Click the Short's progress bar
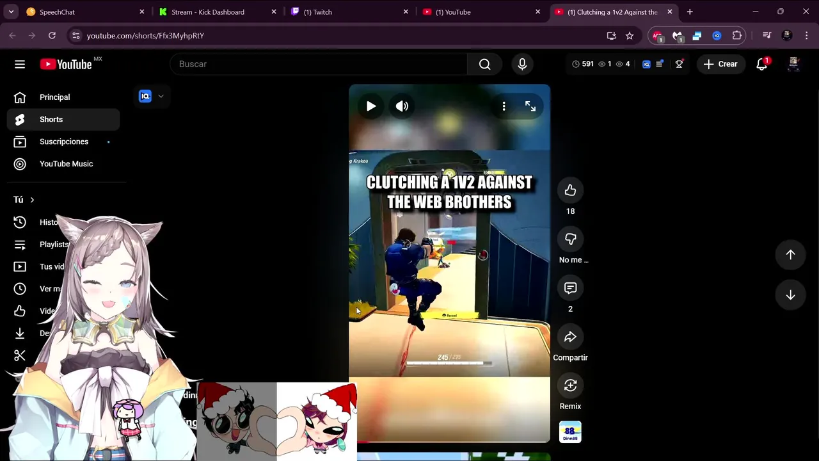This screenshot has width=819, height=461. [449, 441]
